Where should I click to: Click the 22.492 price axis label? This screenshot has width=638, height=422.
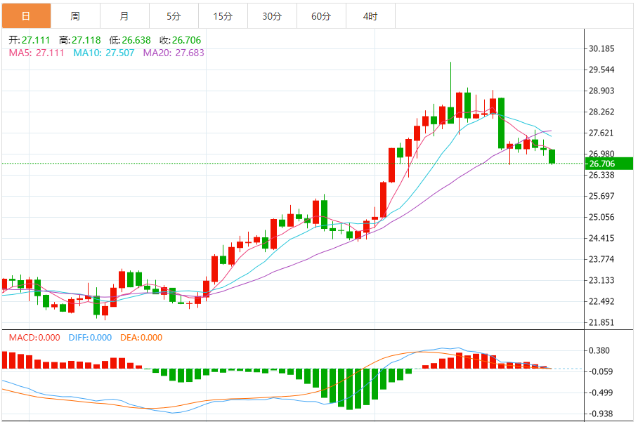601,302
